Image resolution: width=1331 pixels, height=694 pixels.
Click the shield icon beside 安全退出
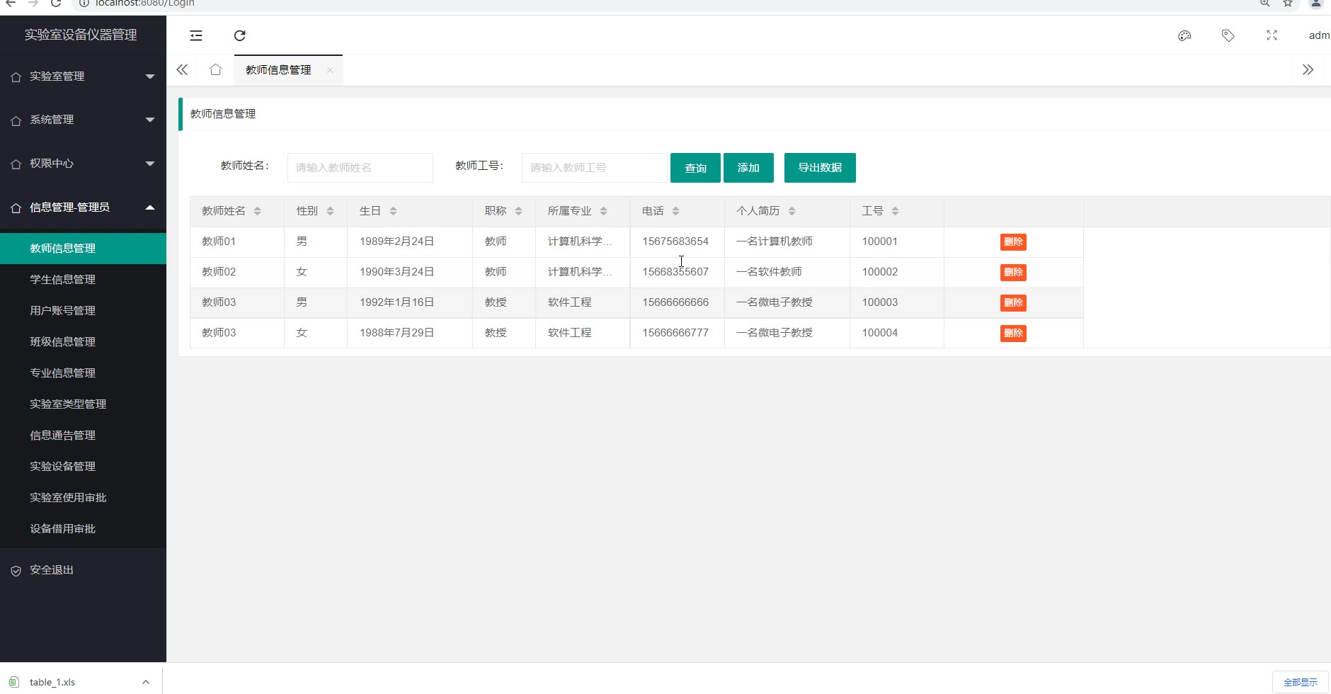(x=16, y=571)
